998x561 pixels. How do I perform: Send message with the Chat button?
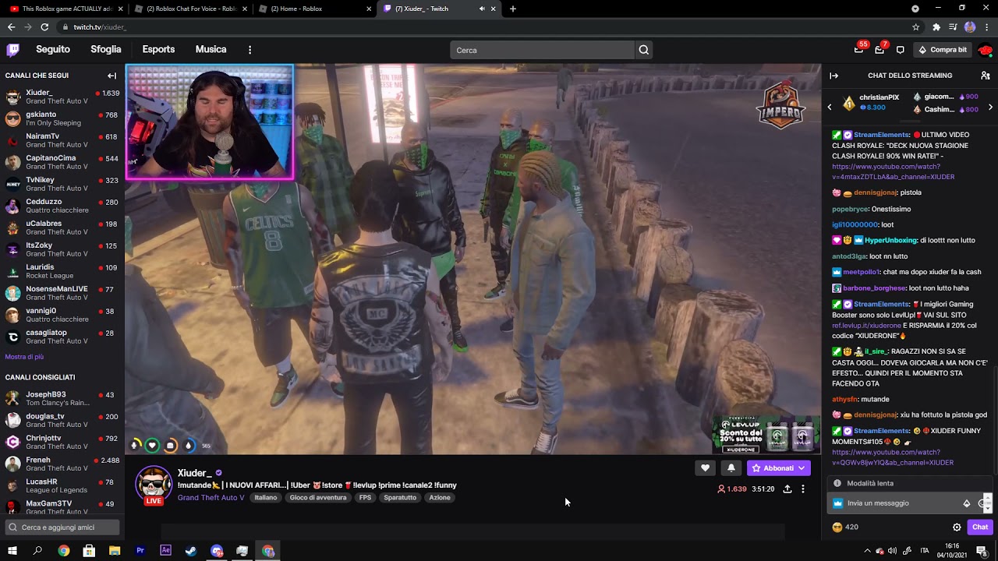(980, 527)
